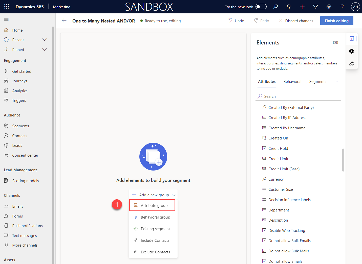Click the wrench settings icon beside Elements panel
The image size is (362, 264).
tap(352, 63)
